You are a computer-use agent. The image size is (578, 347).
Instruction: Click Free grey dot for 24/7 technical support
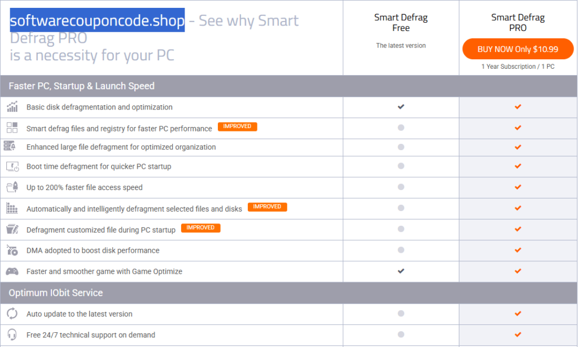(401, 334)
